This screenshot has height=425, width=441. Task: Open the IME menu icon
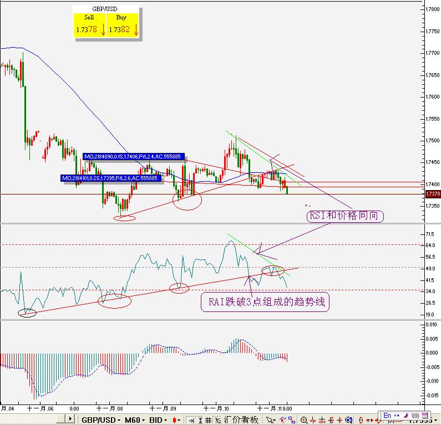tap(425, 416)
